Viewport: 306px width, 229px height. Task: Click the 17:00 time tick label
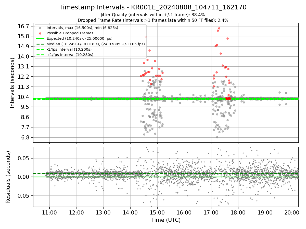pyautogui.click(x=211, y=213)
